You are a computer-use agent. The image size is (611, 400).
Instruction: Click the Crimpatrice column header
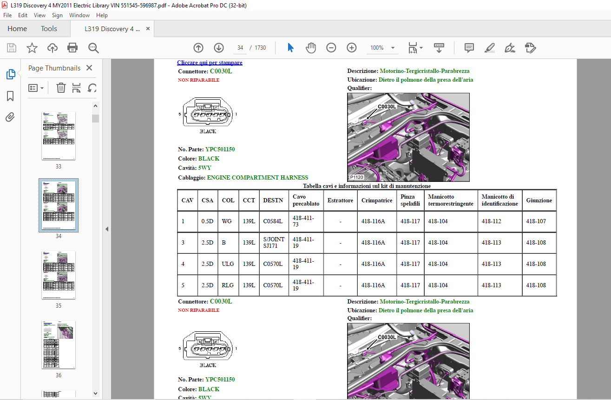click(x=377, y=200)
